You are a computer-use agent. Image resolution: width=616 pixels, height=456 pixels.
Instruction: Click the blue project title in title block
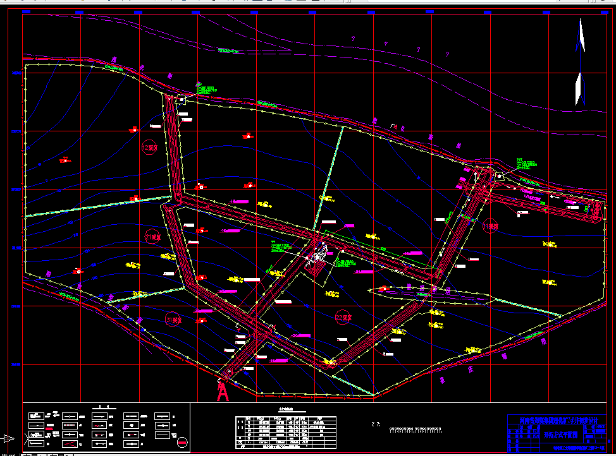point(558,420)
